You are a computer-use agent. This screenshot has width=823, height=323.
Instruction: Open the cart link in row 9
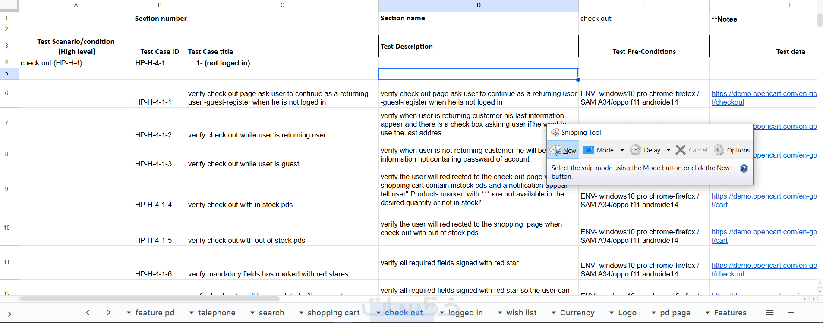coord(764,200)
